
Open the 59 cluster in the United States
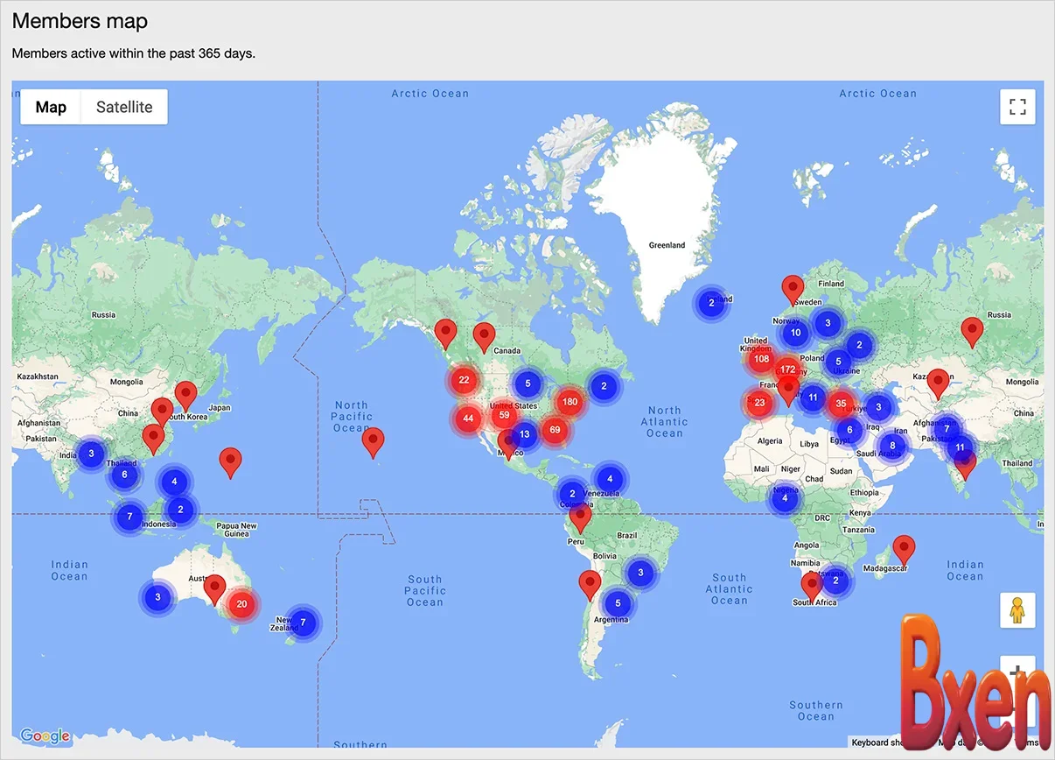(504, 415)
